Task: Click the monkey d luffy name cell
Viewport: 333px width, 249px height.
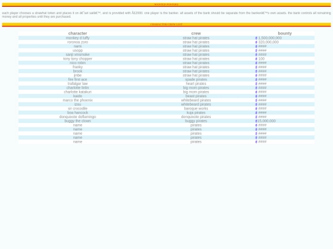Action: point(78,38)
